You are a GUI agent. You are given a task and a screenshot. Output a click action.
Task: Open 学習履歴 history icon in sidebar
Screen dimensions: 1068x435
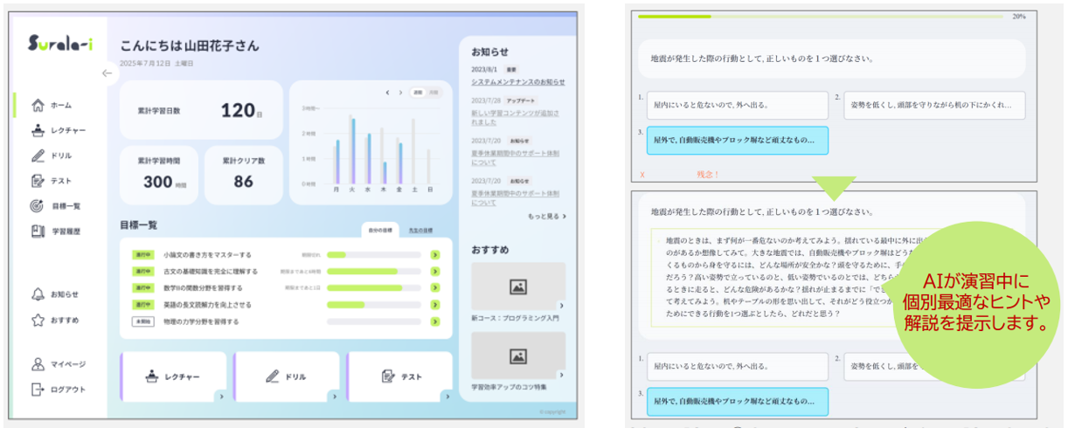pos(38,231)
